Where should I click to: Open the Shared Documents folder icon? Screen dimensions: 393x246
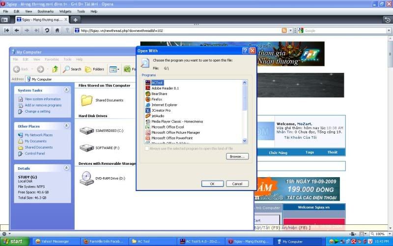pyautogui.click(x=87, y=100)
